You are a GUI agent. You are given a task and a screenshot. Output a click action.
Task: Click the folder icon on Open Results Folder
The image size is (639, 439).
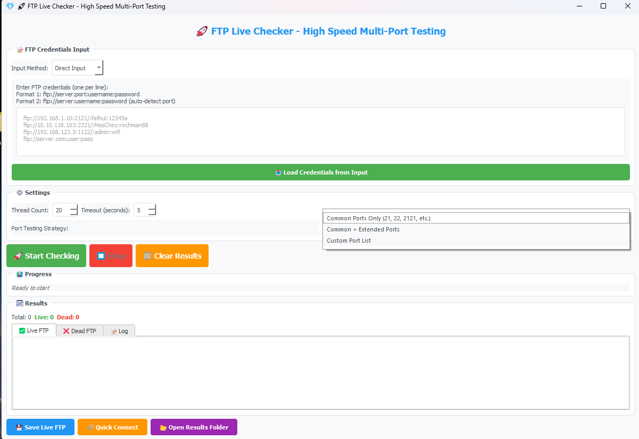(163, 427)
